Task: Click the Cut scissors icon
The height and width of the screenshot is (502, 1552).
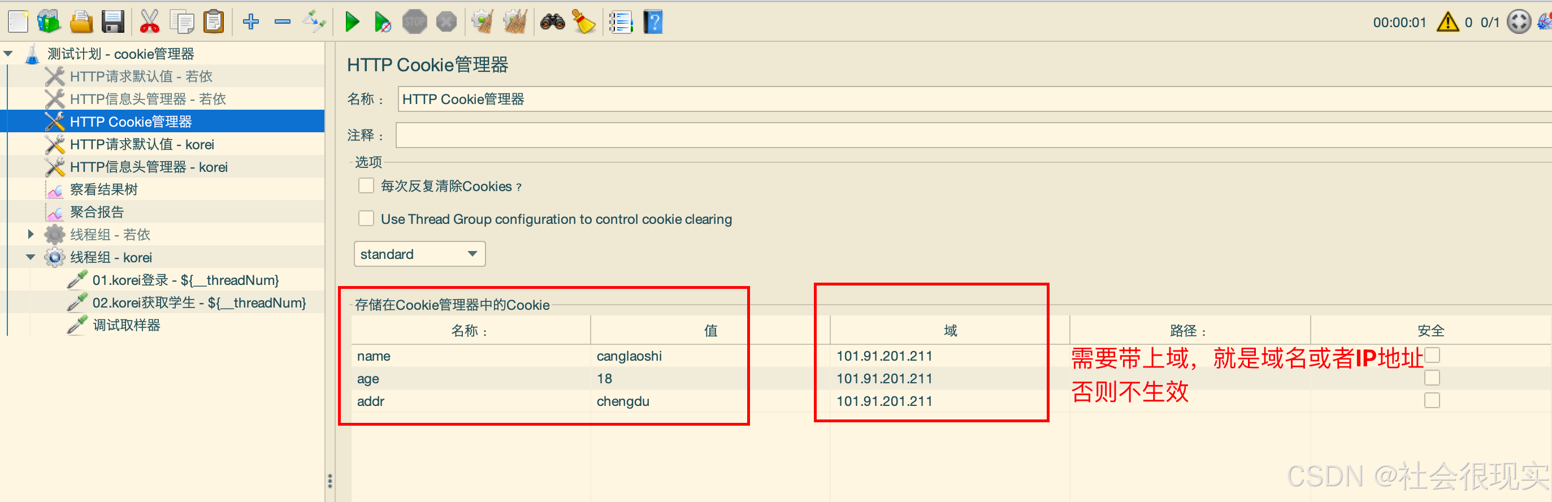Action: (x=149, y=21)
